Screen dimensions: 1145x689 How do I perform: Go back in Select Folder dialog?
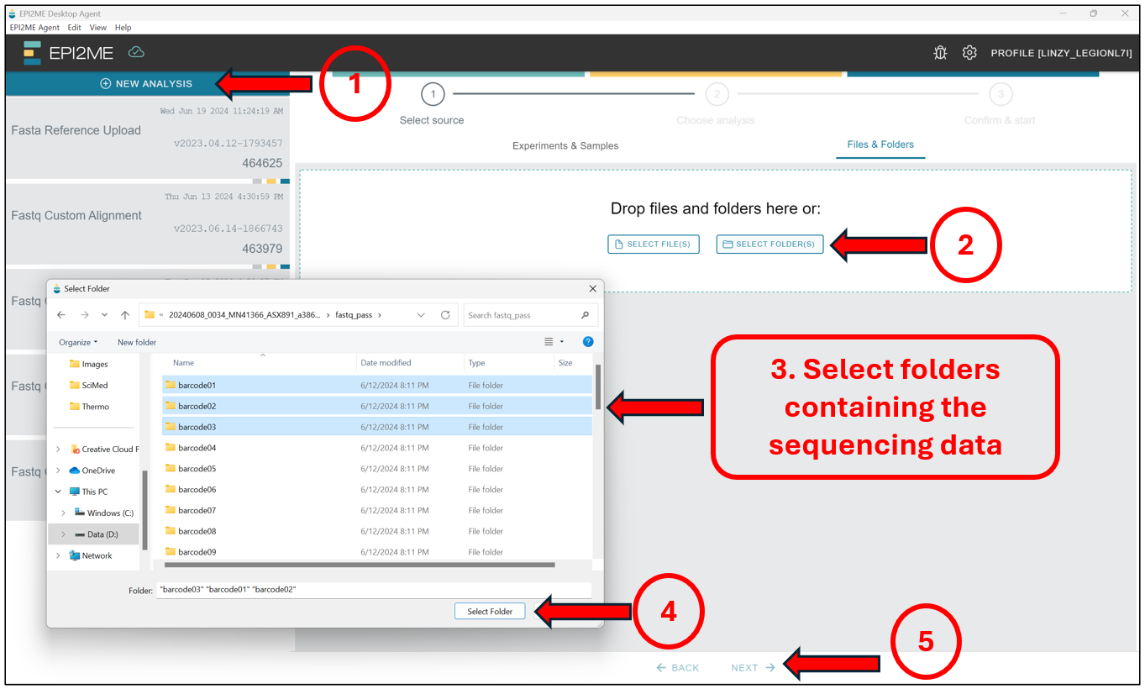click(60, 315)
